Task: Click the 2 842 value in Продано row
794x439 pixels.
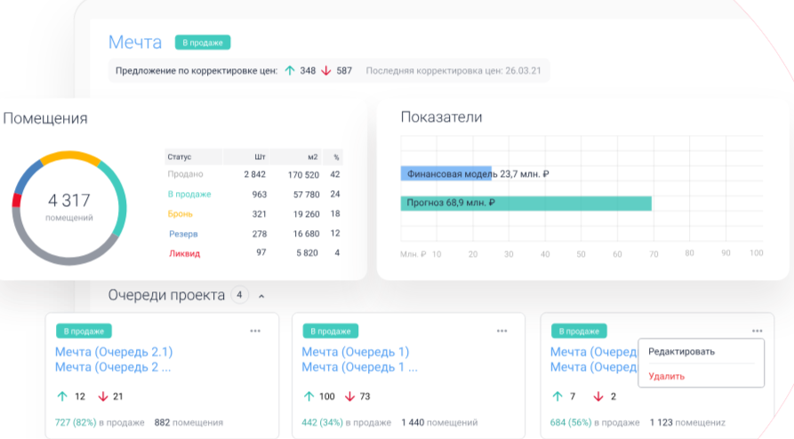Action: point(254,174)
